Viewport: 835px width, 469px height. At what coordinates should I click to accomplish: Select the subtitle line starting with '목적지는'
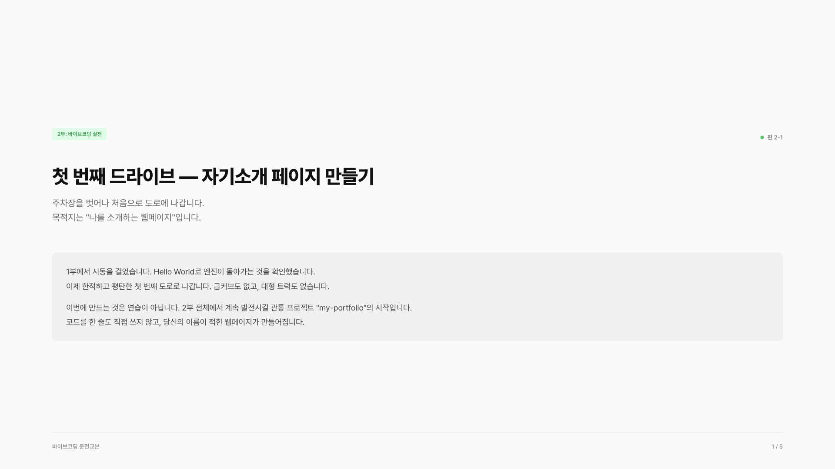click(127, 217)
